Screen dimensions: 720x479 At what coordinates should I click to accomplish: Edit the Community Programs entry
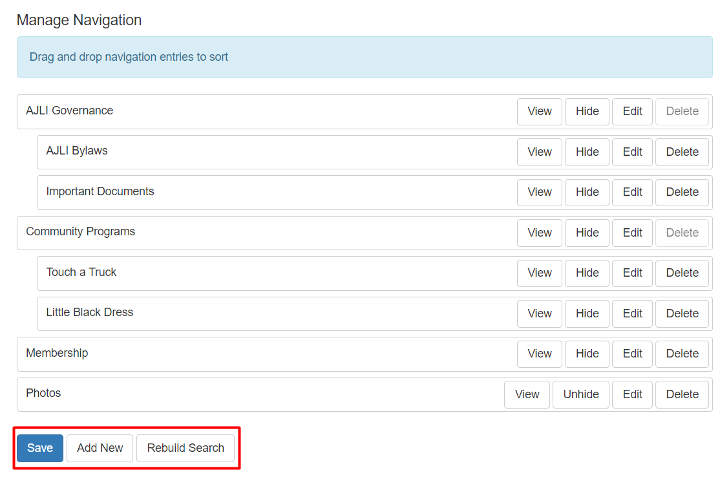tap(632, 233)
